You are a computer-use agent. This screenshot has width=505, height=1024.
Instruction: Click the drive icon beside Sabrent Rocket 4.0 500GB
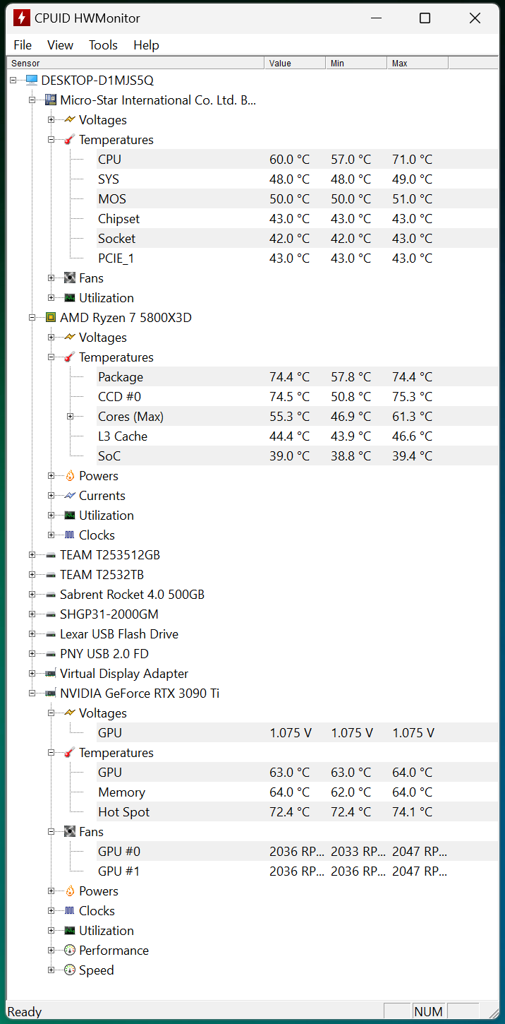pos(51,595)
